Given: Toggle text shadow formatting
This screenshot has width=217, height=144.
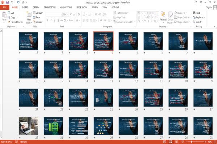Looking at the screenshot, I should [58, 21].
